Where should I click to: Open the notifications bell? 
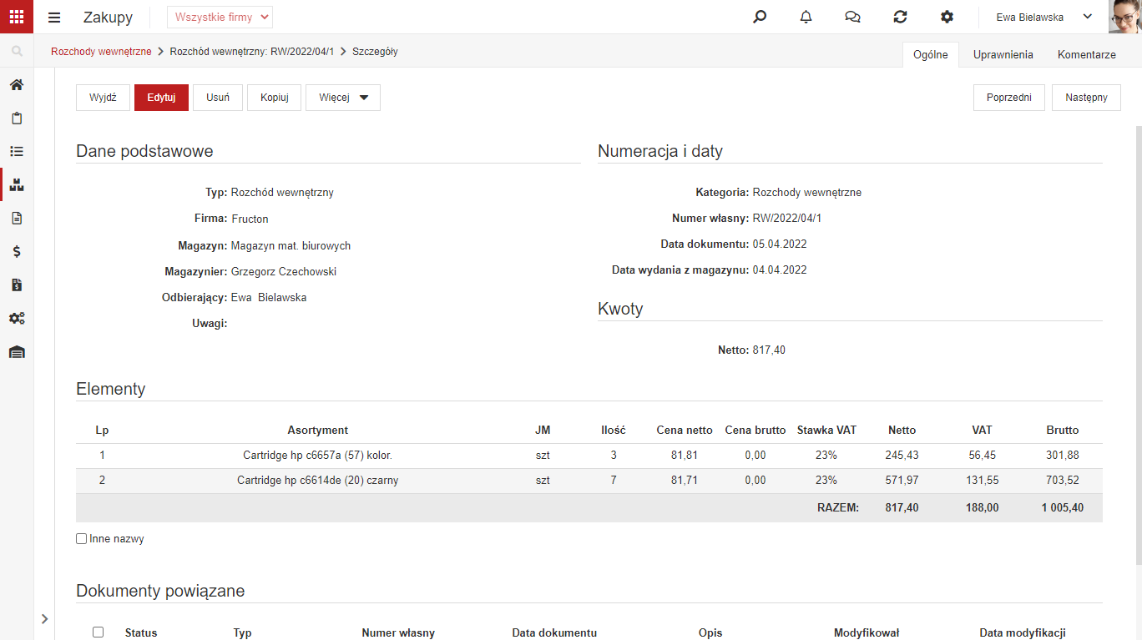pos(806,17)
